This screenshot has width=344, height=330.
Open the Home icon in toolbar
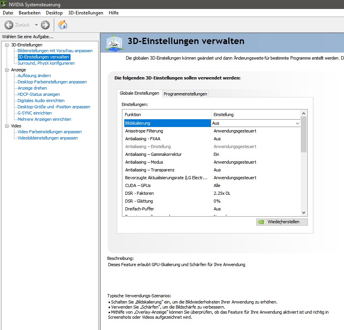pos(63,25)
